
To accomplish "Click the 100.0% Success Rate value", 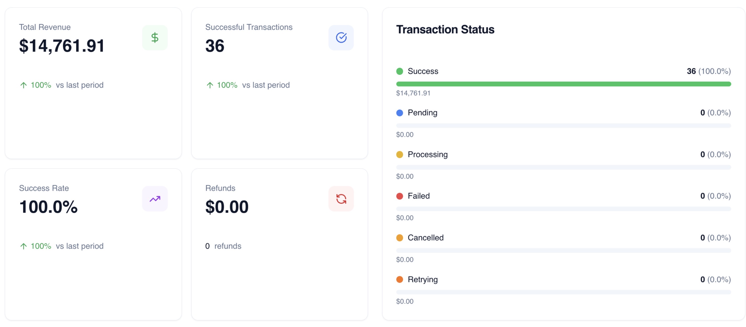I will 48,207.
